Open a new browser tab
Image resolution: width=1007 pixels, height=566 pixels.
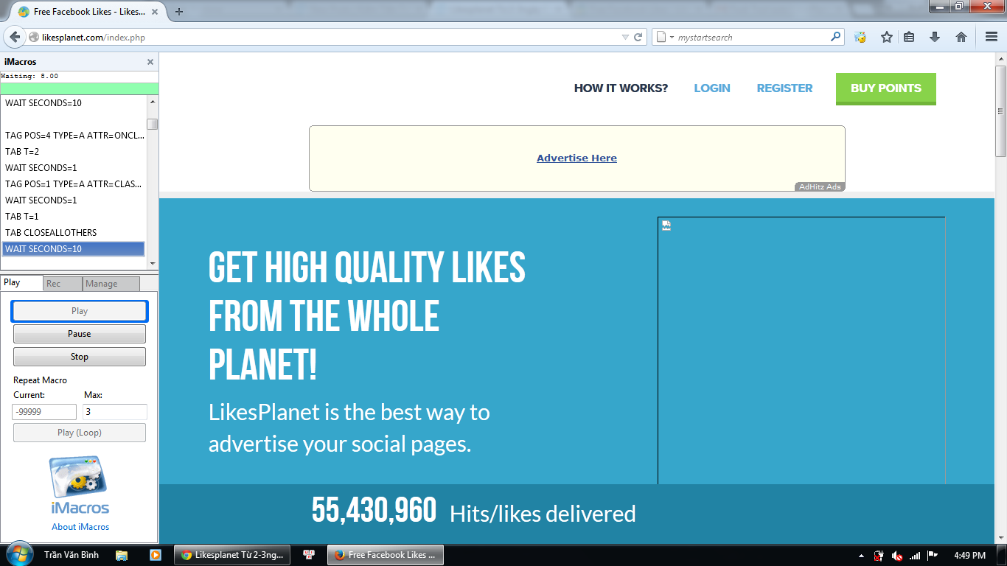179,12
